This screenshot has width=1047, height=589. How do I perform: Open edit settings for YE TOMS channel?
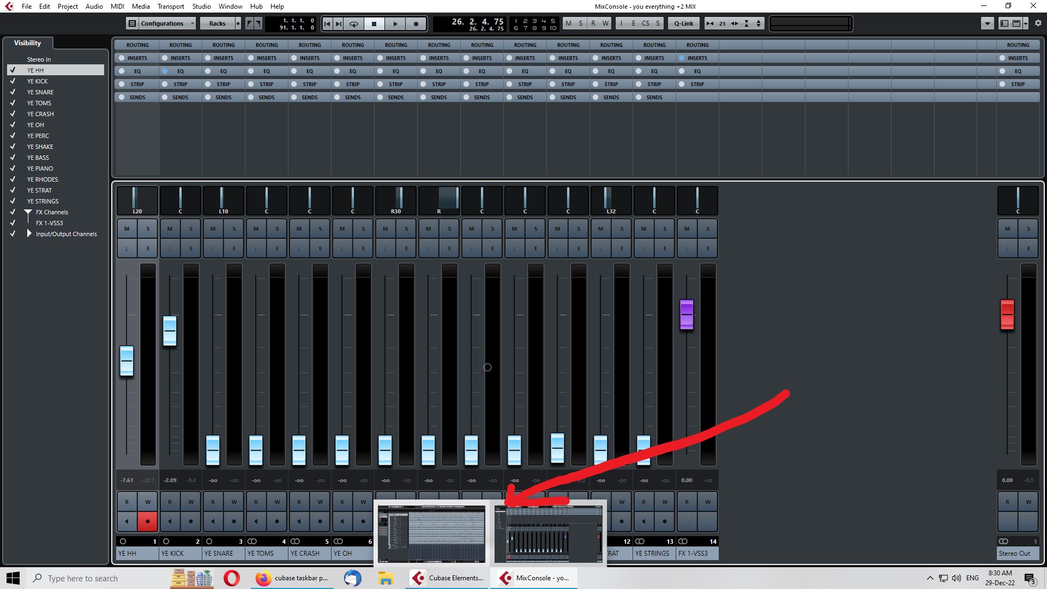[277, 248]
